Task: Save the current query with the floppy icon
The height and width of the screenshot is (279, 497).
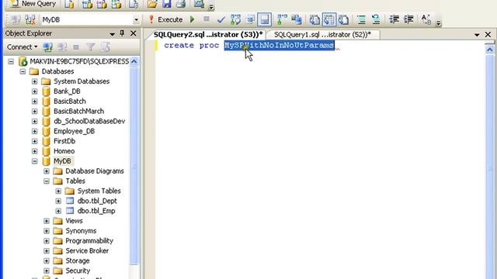Action: tap(167, 4)
